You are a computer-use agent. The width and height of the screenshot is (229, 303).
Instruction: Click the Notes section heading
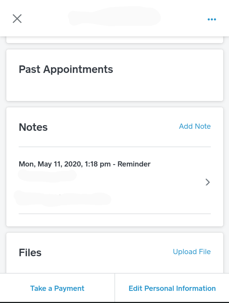33,127
